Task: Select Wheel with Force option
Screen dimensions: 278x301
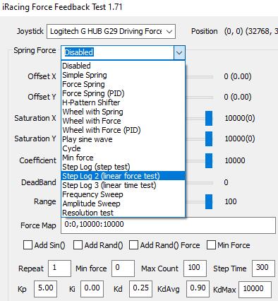Action: [123, 121]
